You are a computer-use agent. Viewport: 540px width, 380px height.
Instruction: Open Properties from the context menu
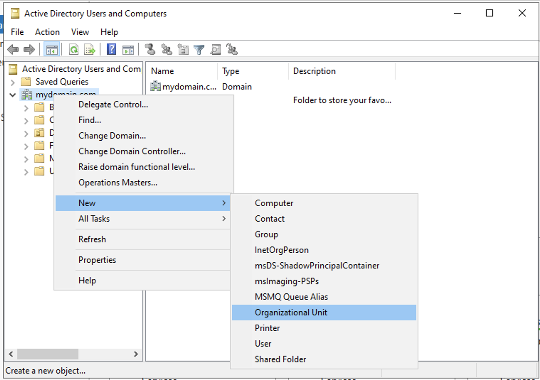pos(143,260)
